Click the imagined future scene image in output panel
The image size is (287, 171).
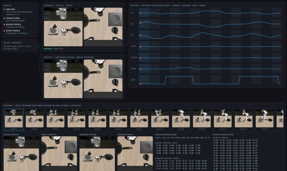63,79
